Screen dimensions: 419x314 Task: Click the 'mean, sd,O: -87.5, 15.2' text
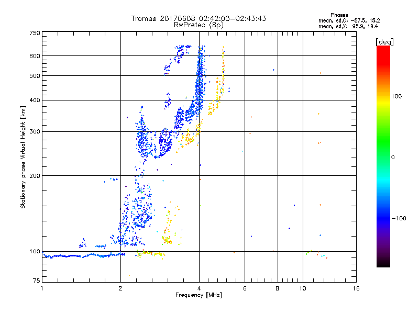(x=349, y=20)
